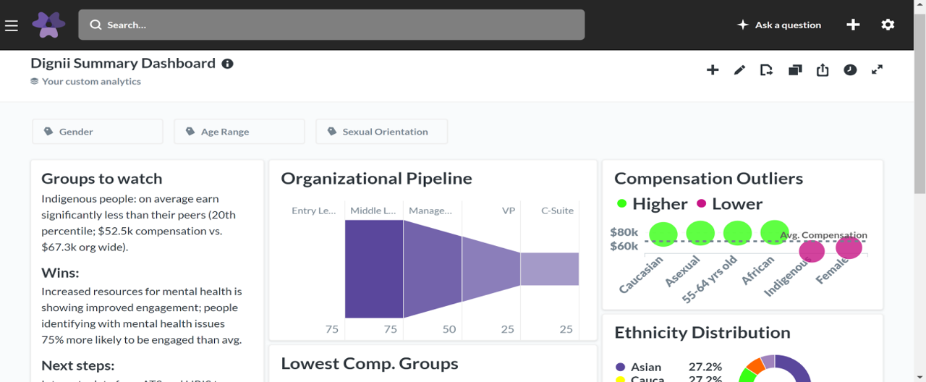Click the pencil edit dashboard icon
The height and width of the screenshot is (382, 926).
click(739, 70)
